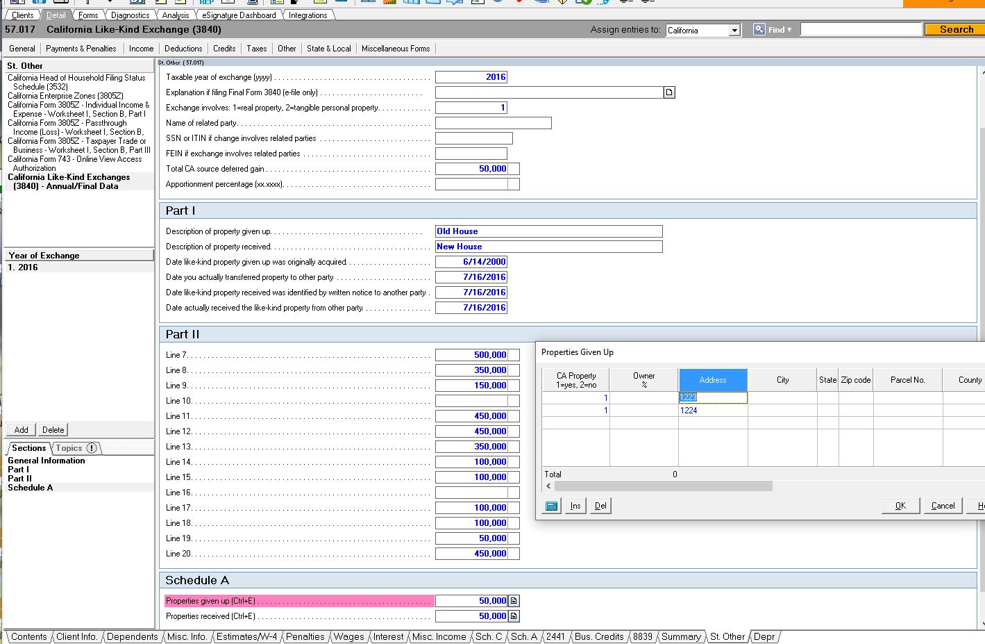Screen dimensions: 985x644
Task: Select 'Schedule A' in the Sections list
Action: (31, 488)
